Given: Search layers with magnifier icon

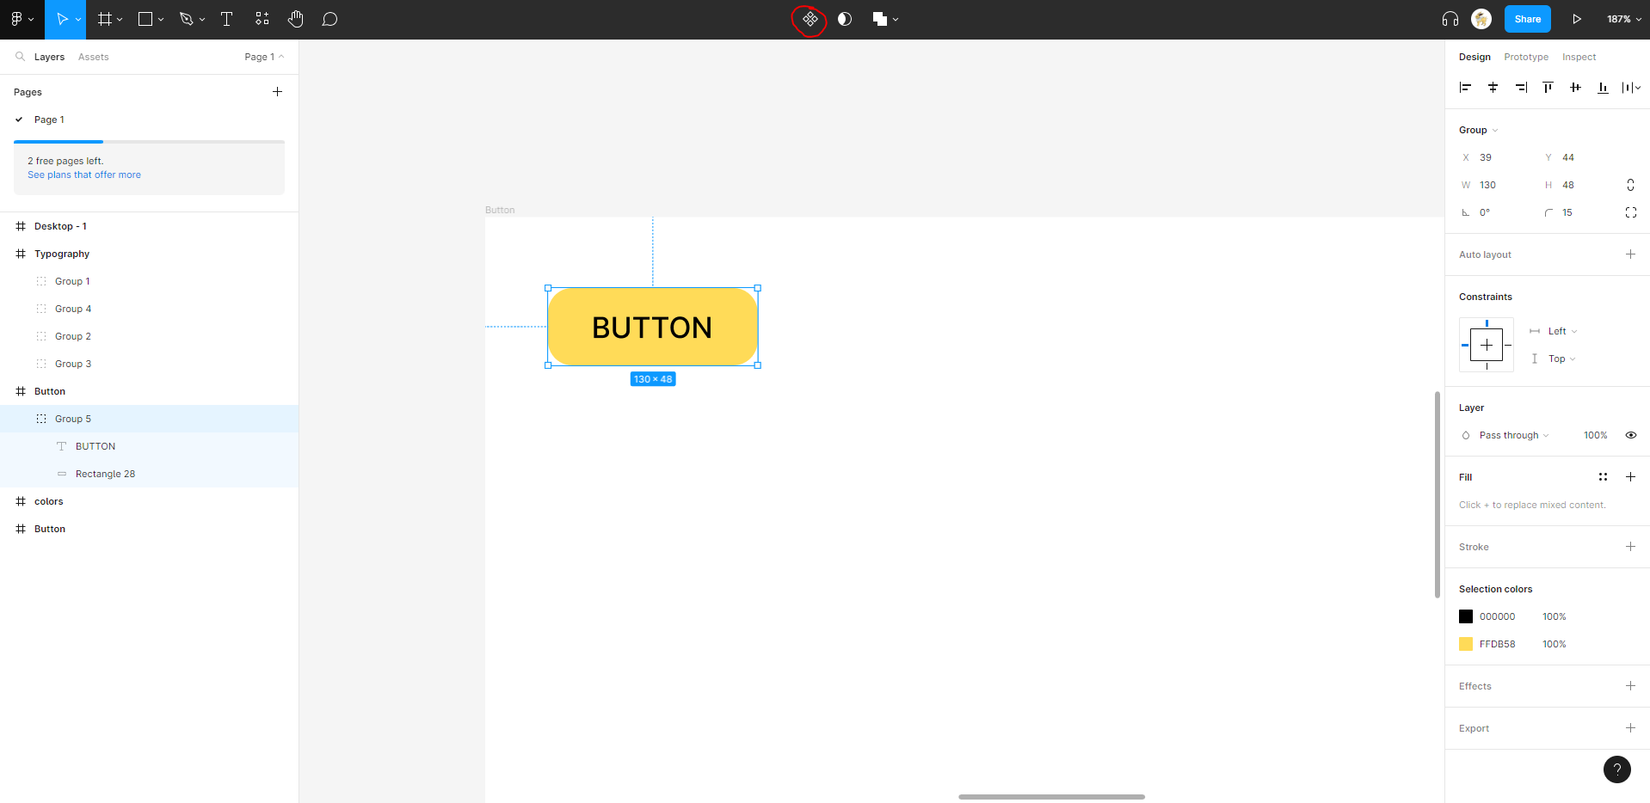Looking at the screenshot, I should tap(20, 57).
